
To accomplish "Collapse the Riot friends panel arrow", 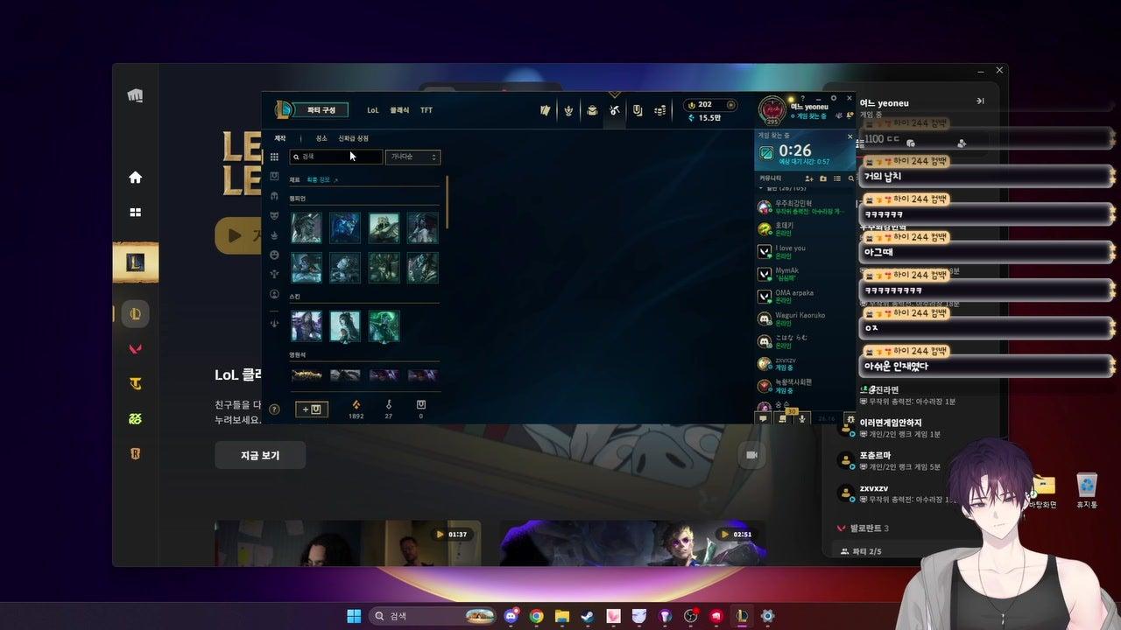I will click(x=981, y=101).
